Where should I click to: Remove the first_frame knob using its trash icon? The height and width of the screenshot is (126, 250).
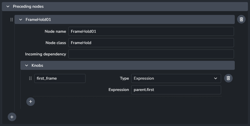pyautogui.click(x=228, y=78)
